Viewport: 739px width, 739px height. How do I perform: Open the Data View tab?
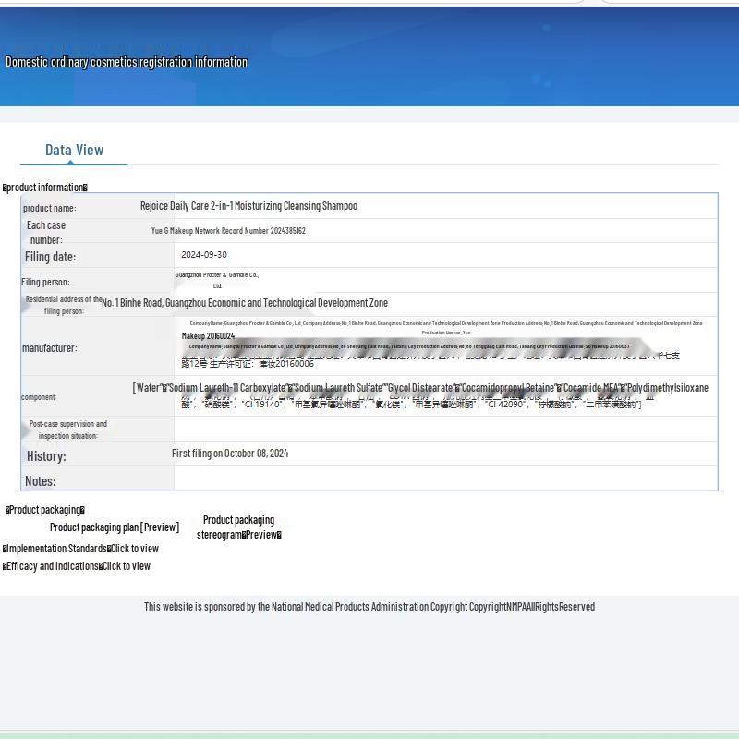(74, 151)
